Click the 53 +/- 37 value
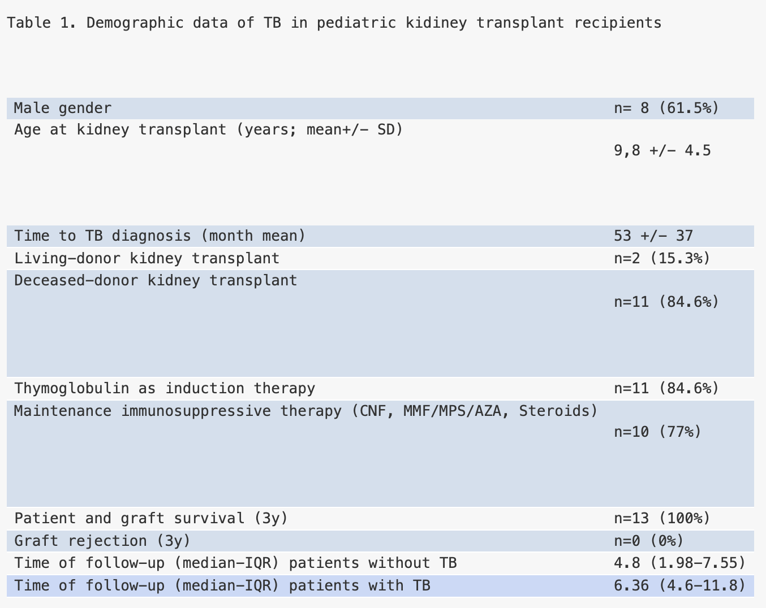This screenshot has width=766, height=608. [x=653, y=236]
